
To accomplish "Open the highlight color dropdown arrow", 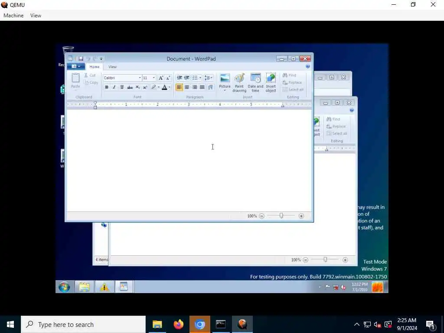I will point(159,87).
